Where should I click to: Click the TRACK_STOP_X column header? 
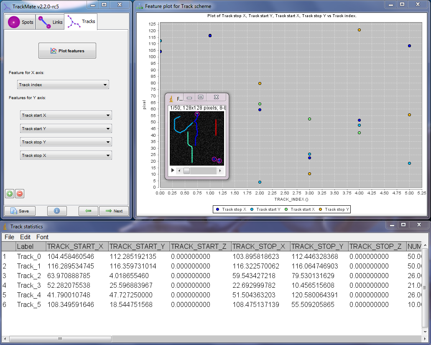coord(260,246)
